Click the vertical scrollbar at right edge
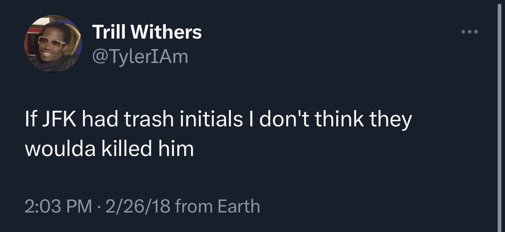The width and height of the screenshot is (505, 232). click(x=499, y=116)
